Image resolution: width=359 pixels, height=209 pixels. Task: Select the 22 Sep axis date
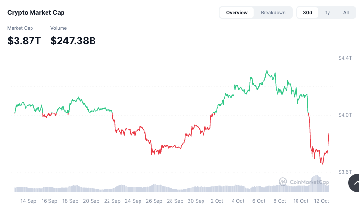point(112,201)
